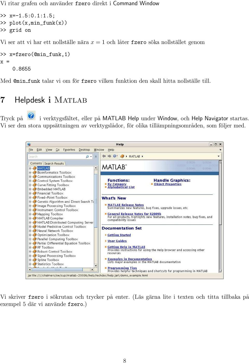Viewport: 249px width, 363px height.
Task: Select MATLAB Compiler in tree
Action: 50,218
